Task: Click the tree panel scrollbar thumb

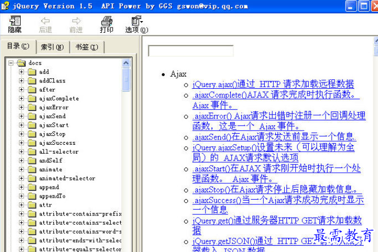Action: coord(126,79)
